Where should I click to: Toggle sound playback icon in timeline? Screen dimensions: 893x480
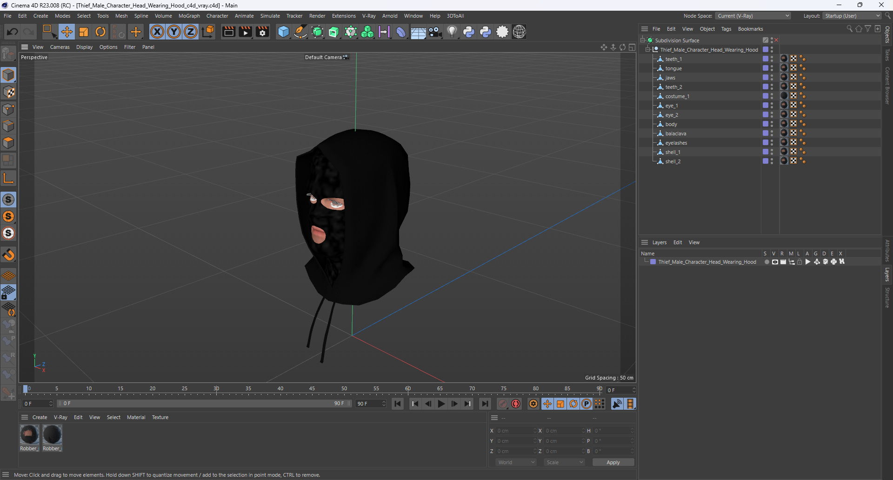pos(617,404)
